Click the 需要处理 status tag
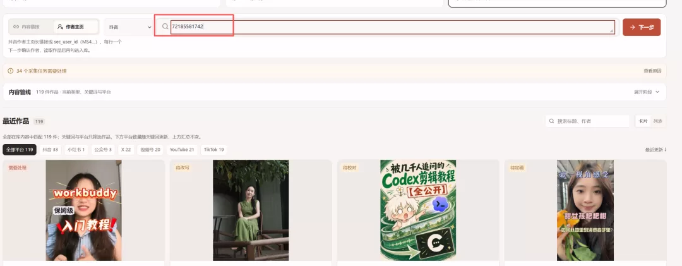Viewport: 682px width, 266px height. point(18,167)
